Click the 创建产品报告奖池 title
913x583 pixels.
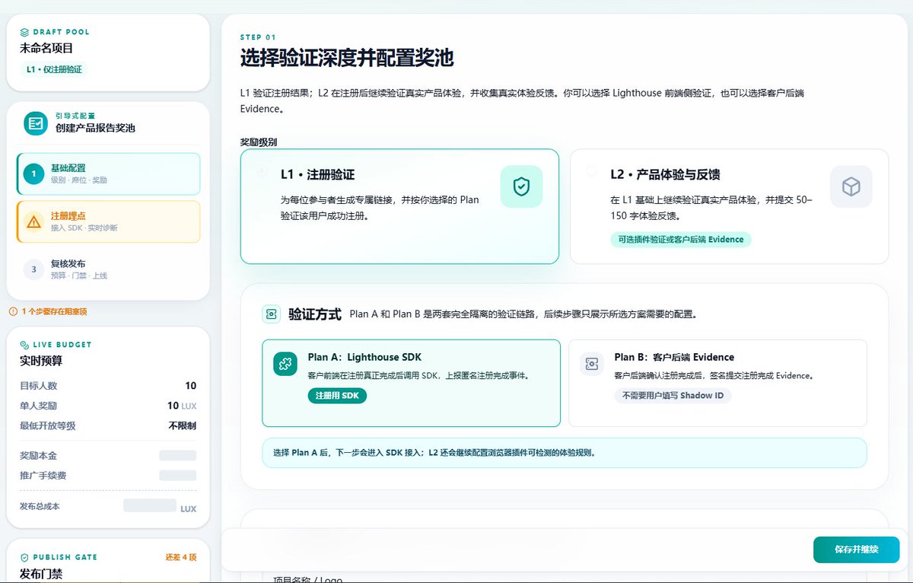pos(95,128)
